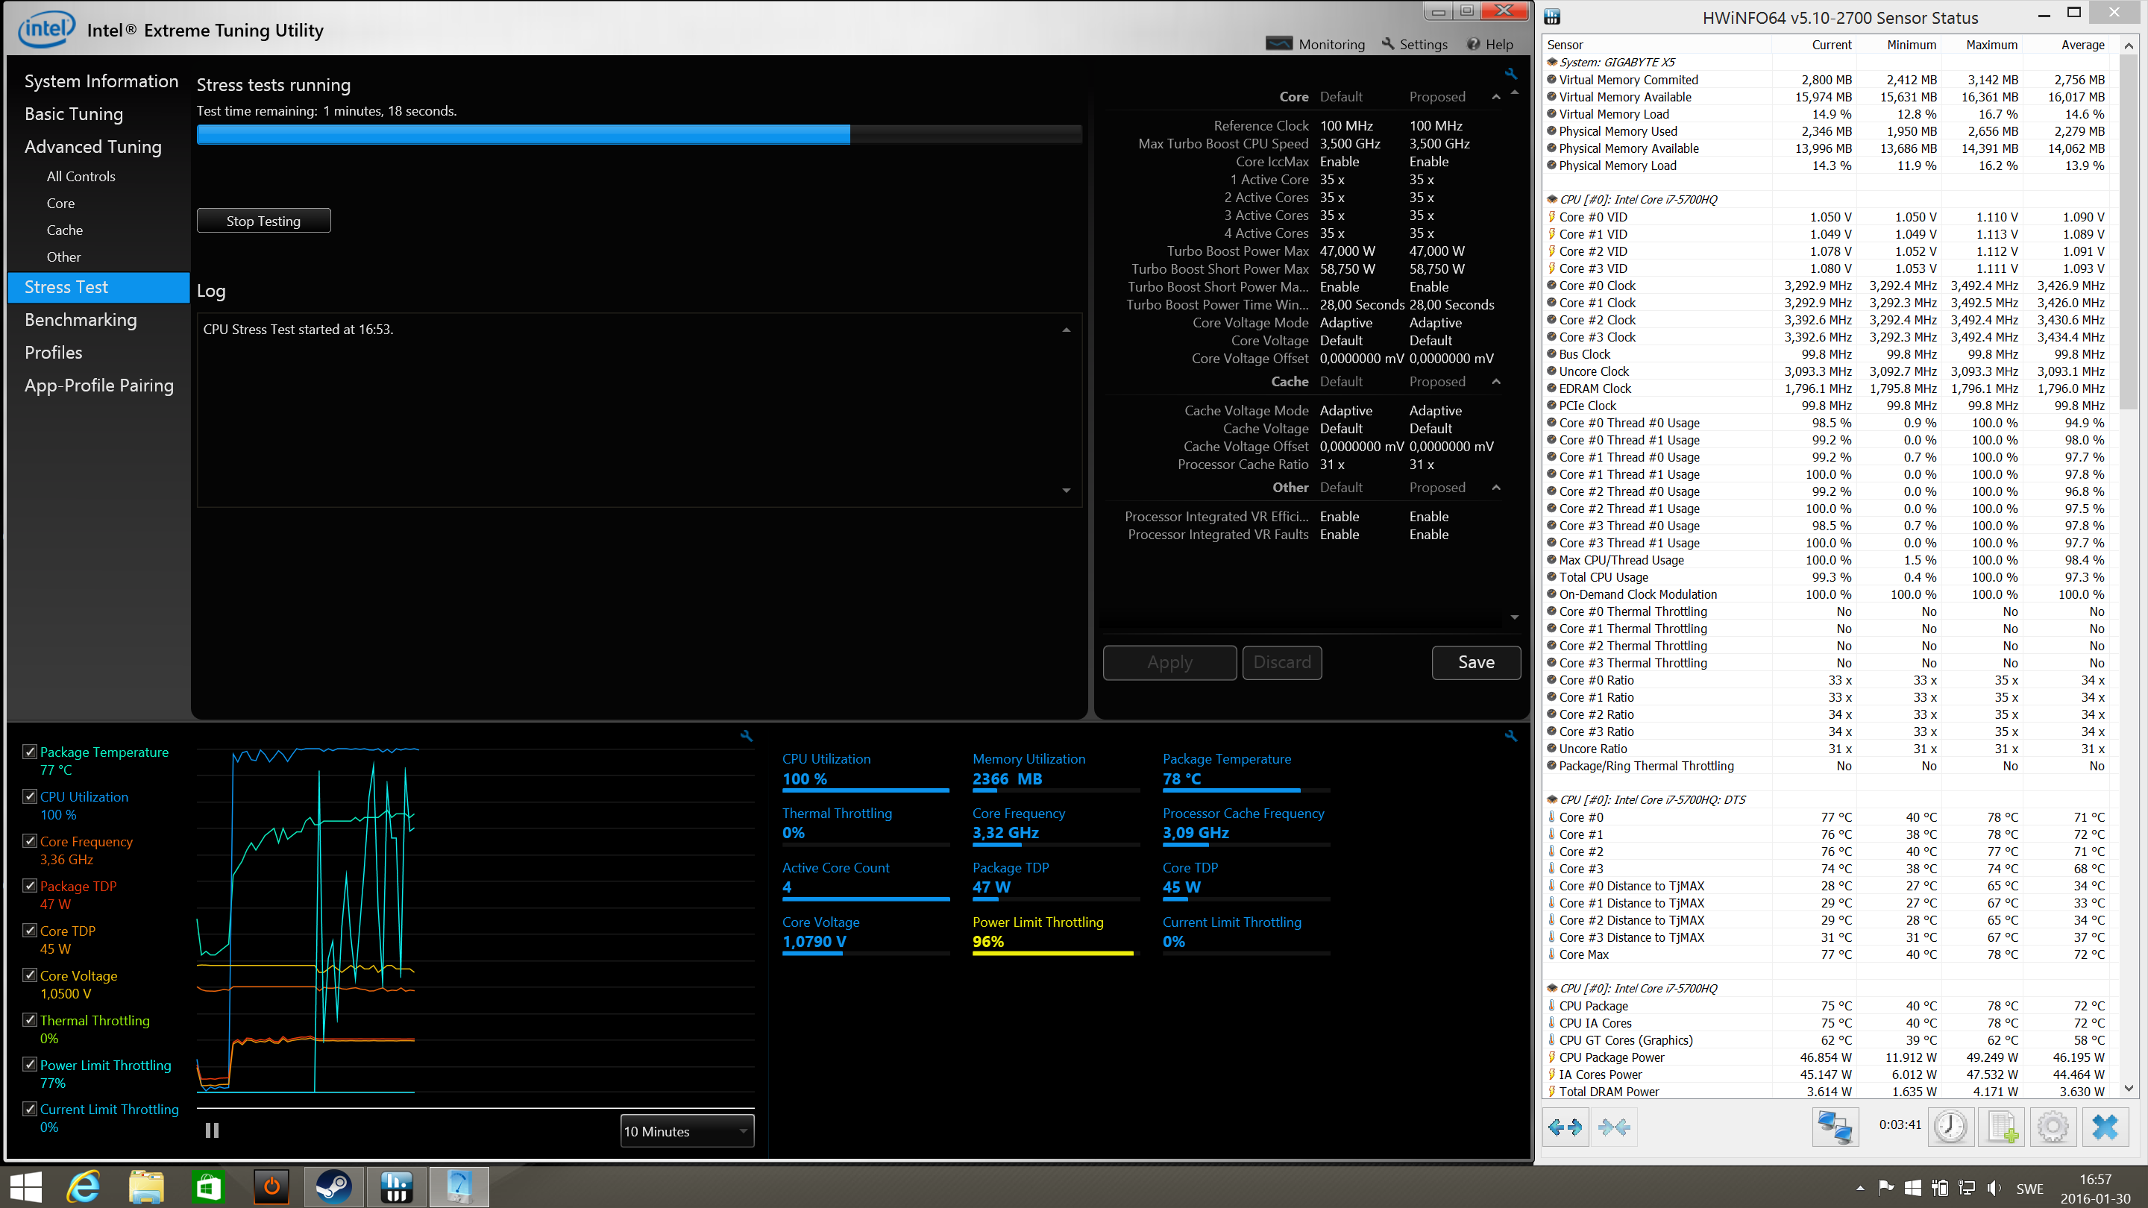The height and width of the screenshot is (1208, 2148).
Task: Reset HWiNFO timer clock icon
Action: [x=1950, y=1127]
